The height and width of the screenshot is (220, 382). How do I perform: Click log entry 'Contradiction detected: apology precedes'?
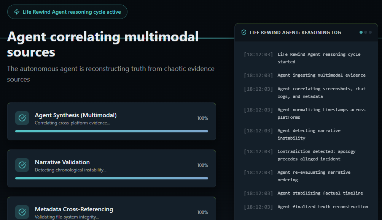pyautogui.click(x=317, y=155)
